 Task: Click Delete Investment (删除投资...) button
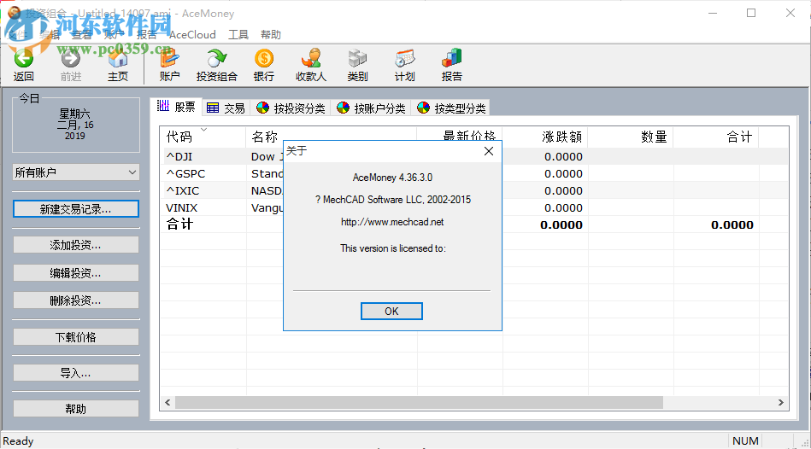click(76, 300)
